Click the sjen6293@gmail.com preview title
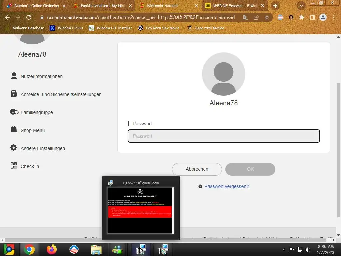This screenshot has height=256, width=341. pyautogui.click(x=141, y=183)
